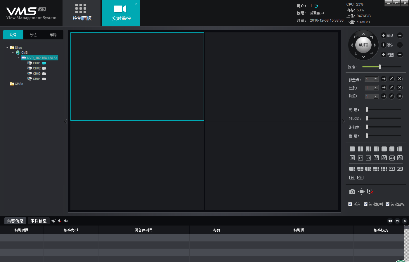Click the stop-all-video monitor icon

[370, 191]
